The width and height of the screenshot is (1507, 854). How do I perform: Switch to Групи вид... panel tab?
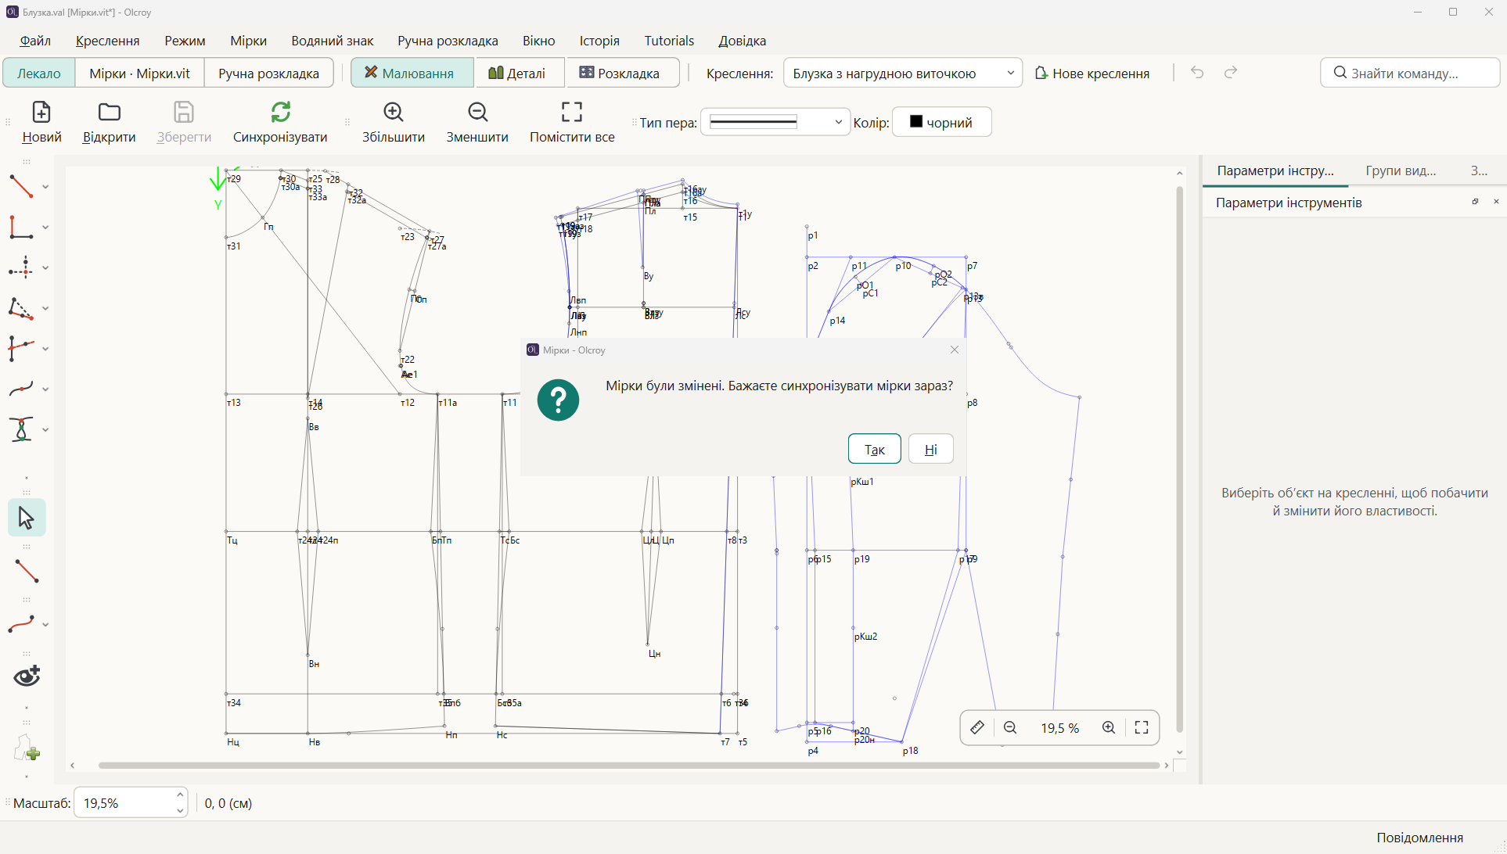click(x=1401, y=170)
